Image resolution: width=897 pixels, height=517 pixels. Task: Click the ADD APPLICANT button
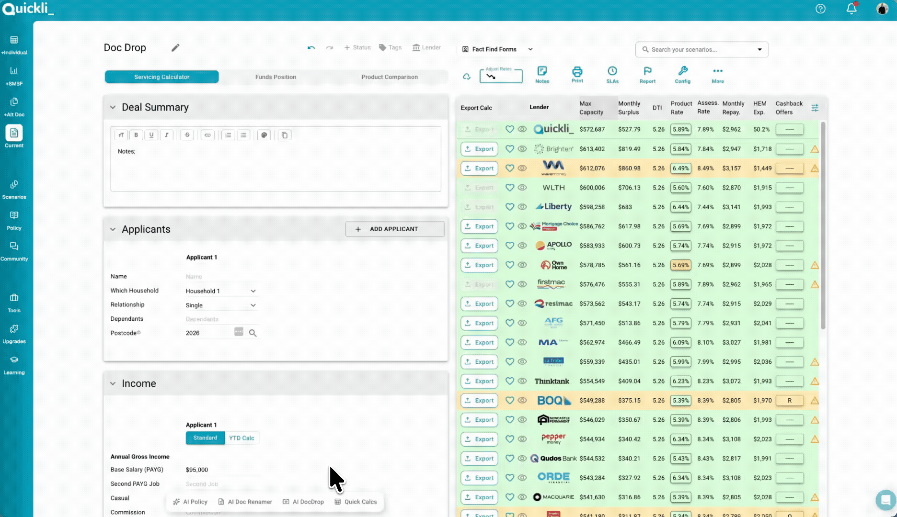pyautogui.click(x=394, y=229)
